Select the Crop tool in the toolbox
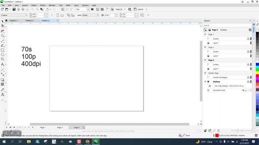Viewport: 259px width, 145px height. tap(2, 31)
